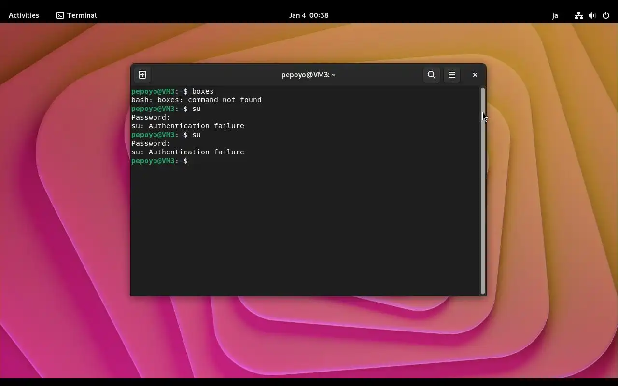Open the Terminal app menu

77,15
